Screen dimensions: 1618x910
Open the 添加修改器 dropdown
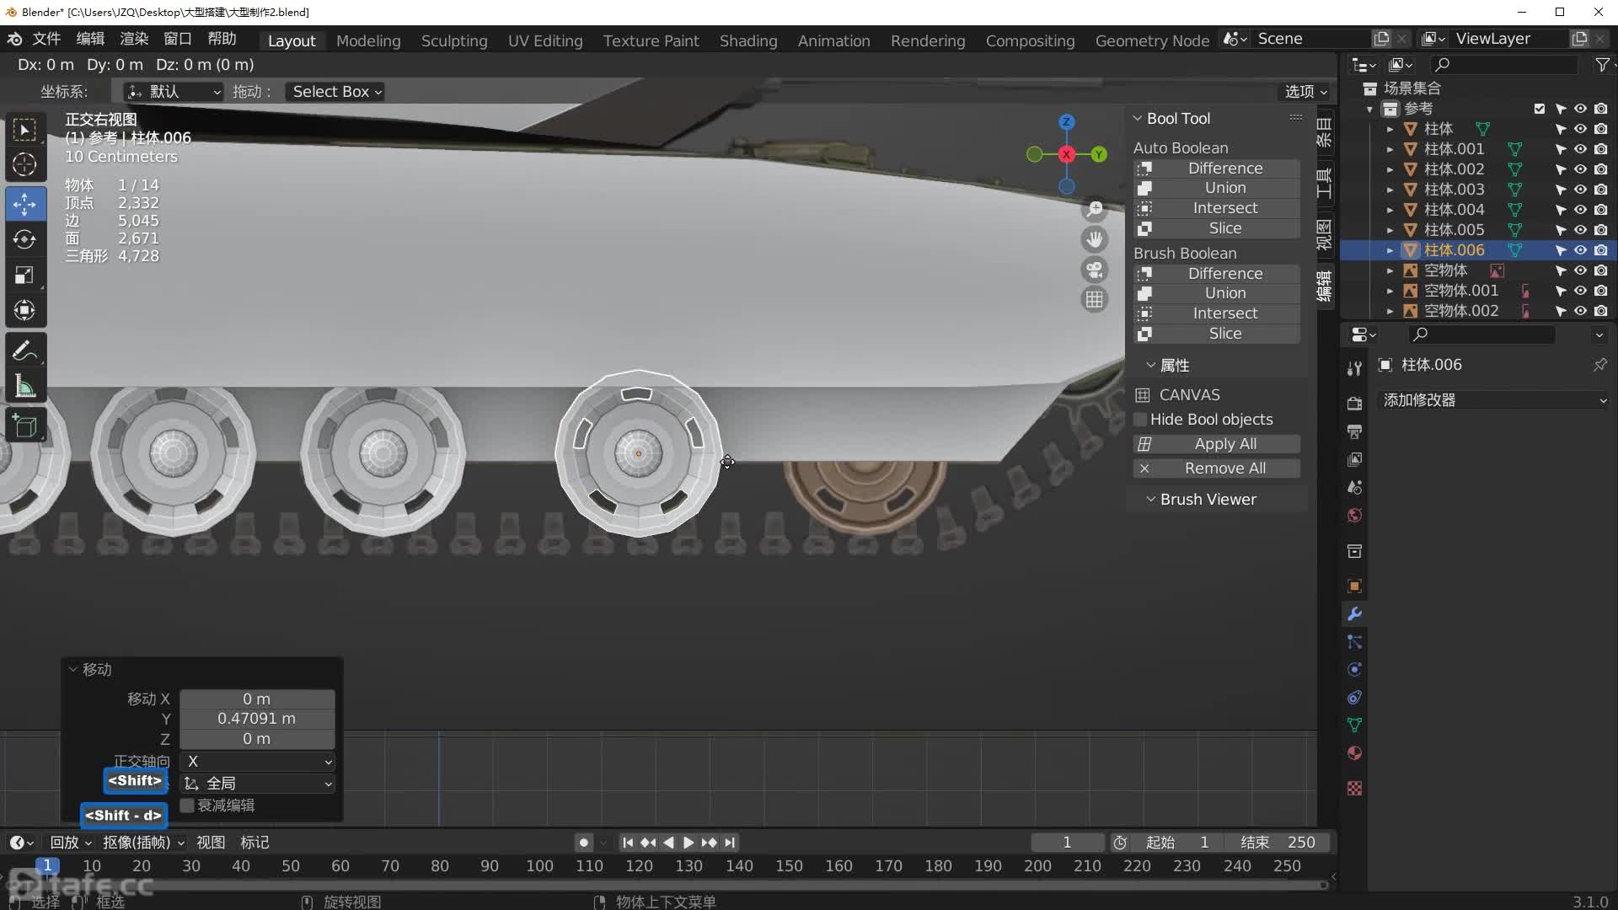click(1493, 400)
